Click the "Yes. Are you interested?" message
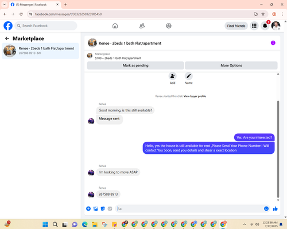The image size is (287, 229). 254,138
